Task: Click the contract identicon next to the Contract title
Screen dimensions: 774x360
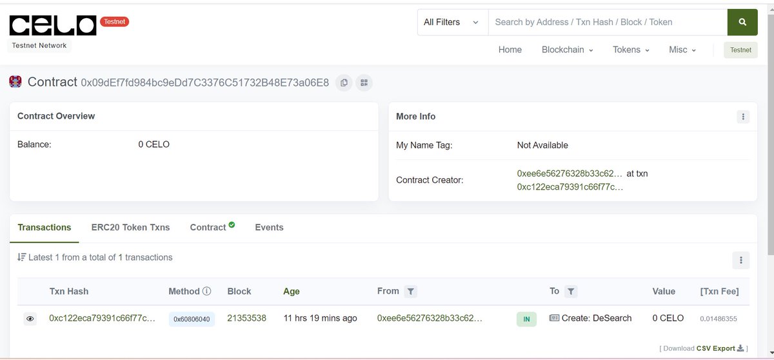Action: pyautogui.click(x=15, y=82)
